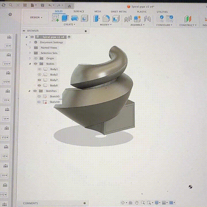207x207 pixels.
Task: Click the Create Sketch tool icon
Action: [55, 18]
